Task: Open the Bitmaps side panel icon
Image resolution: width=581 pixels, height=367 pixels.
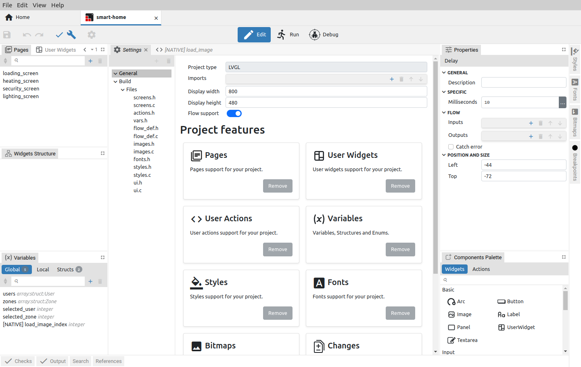Action: pyautogui.click(x=575, y=123)
